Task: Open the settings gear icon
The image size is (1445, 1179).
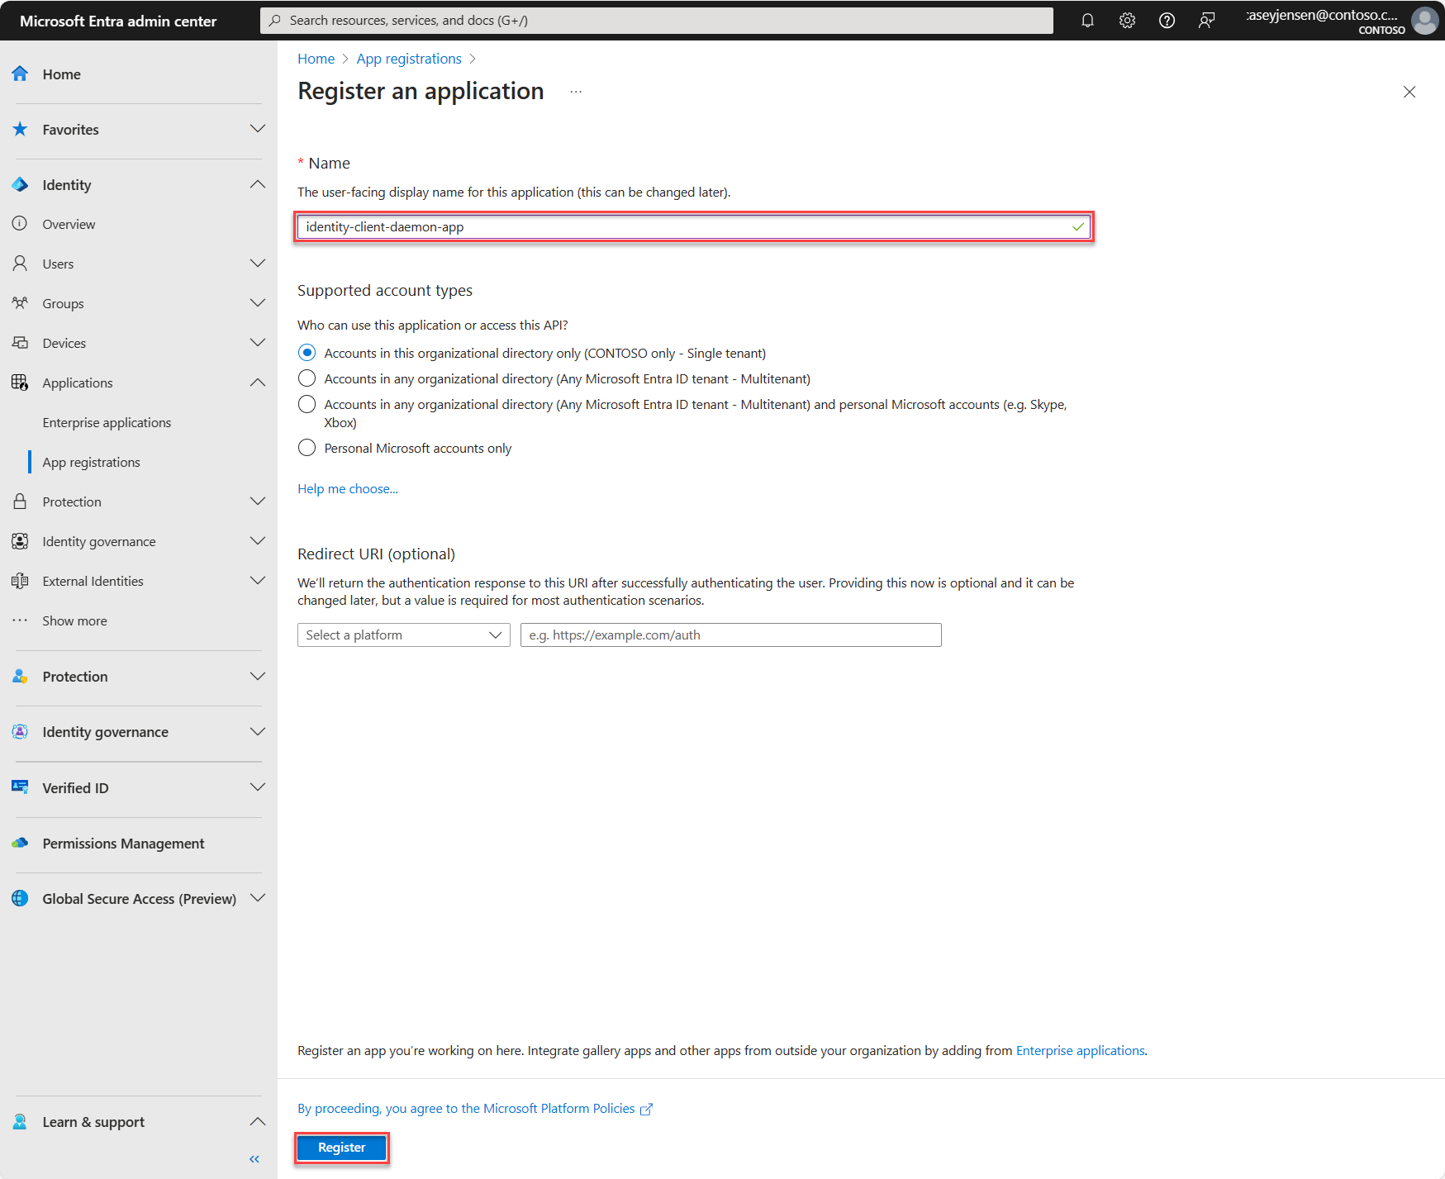Action: click(1127, 21)
